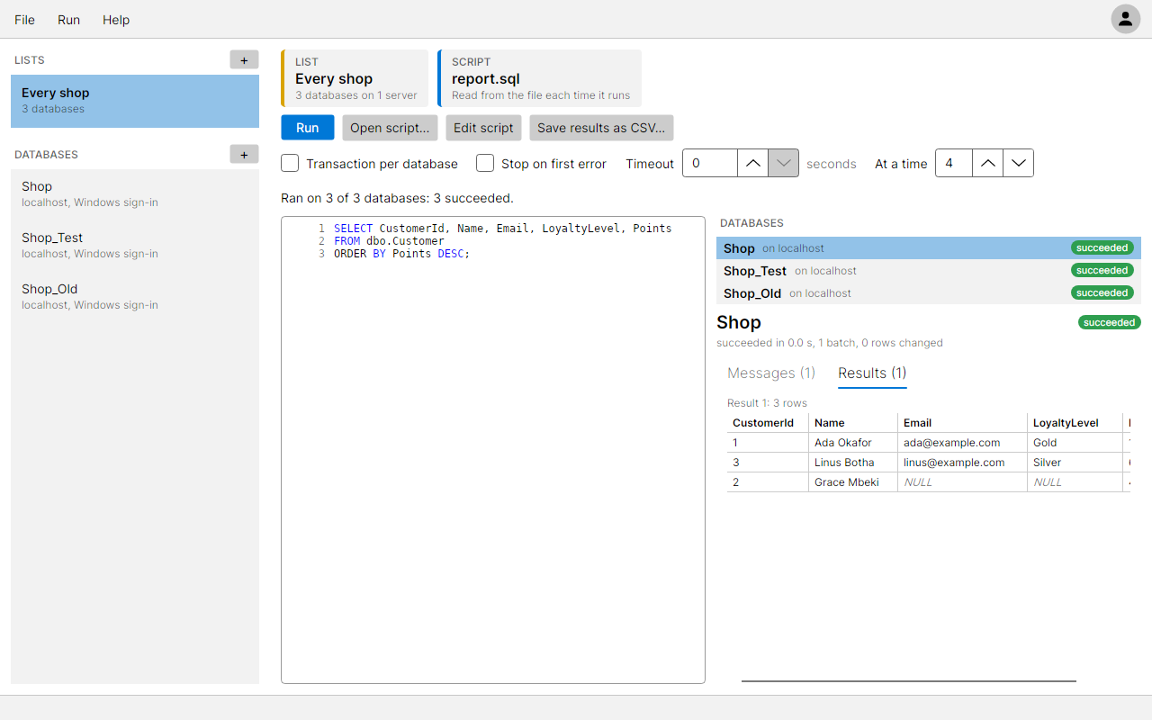
Task: Click the horizontal scrollbar under results
Action: tap(909, 681)
